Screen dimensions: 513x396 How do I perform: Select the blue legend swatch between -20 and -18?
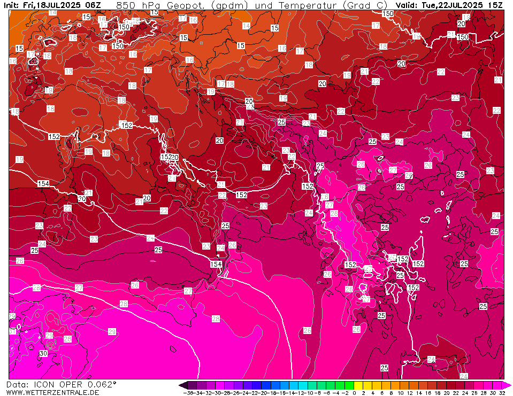pyautogui.click(x=266, y=385)
